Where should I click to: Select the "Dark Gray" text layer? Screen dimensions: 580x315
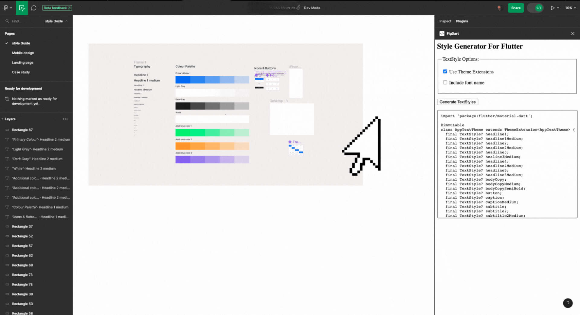pos(37,159)
